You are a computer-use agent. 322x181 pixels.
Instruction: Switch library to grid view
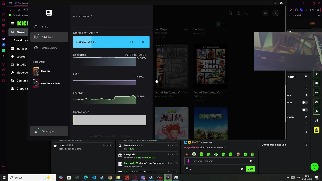pyautogui.click(x=218, y=24)
